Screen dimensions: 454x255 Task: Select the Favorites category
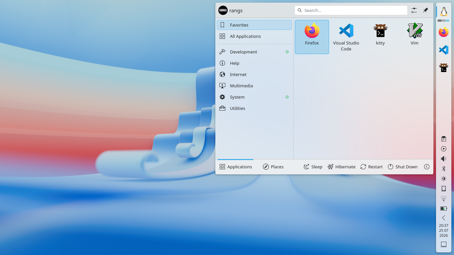tap(254, 25)
